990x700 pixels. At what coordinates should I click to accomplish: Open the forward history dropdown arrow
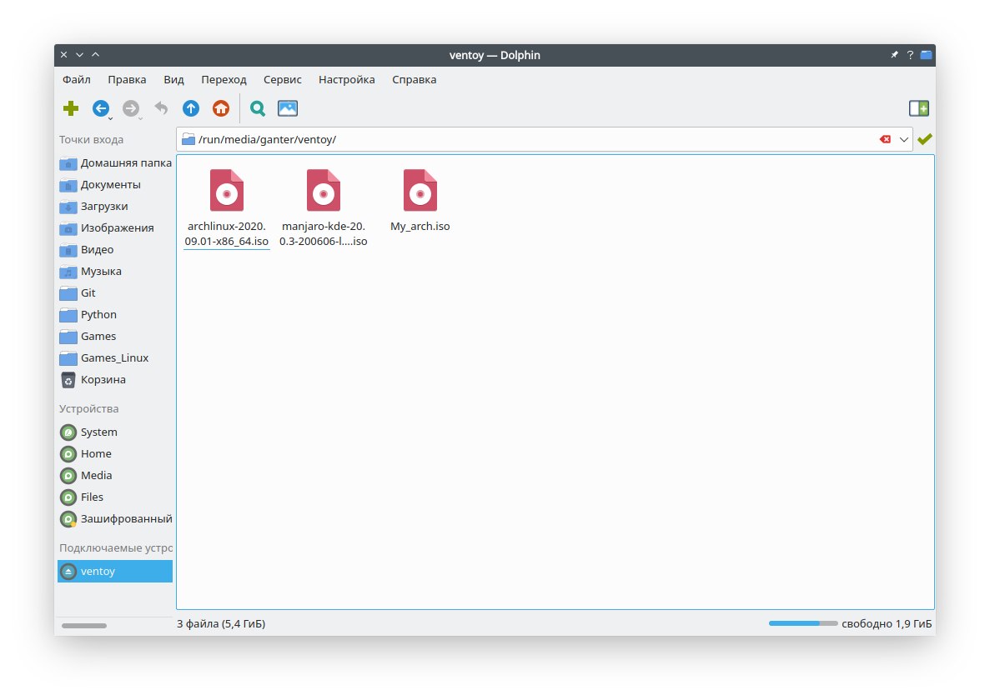140,118
